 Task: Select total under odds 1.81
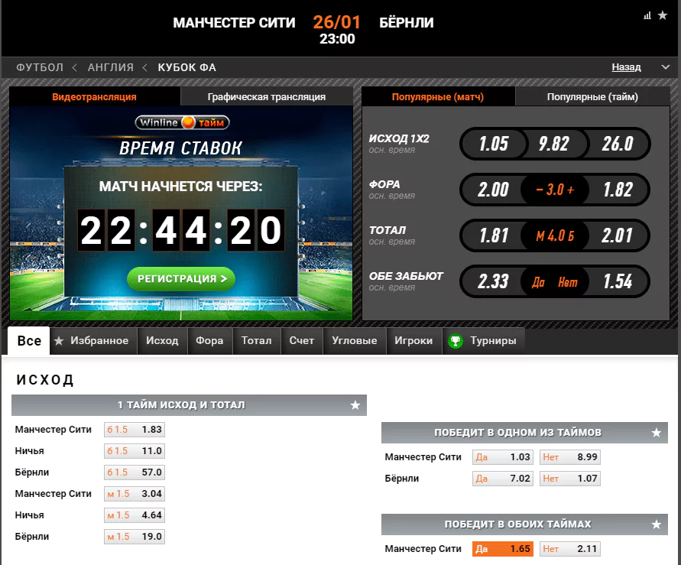tap(494, 235)
